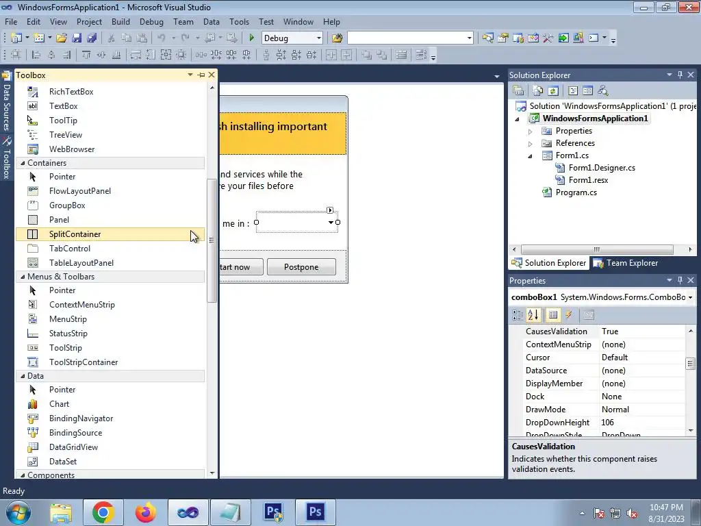Expand the Properties node in Solution Explorer
This screenshot has height=526, width=701.
[x=531, y=131]
